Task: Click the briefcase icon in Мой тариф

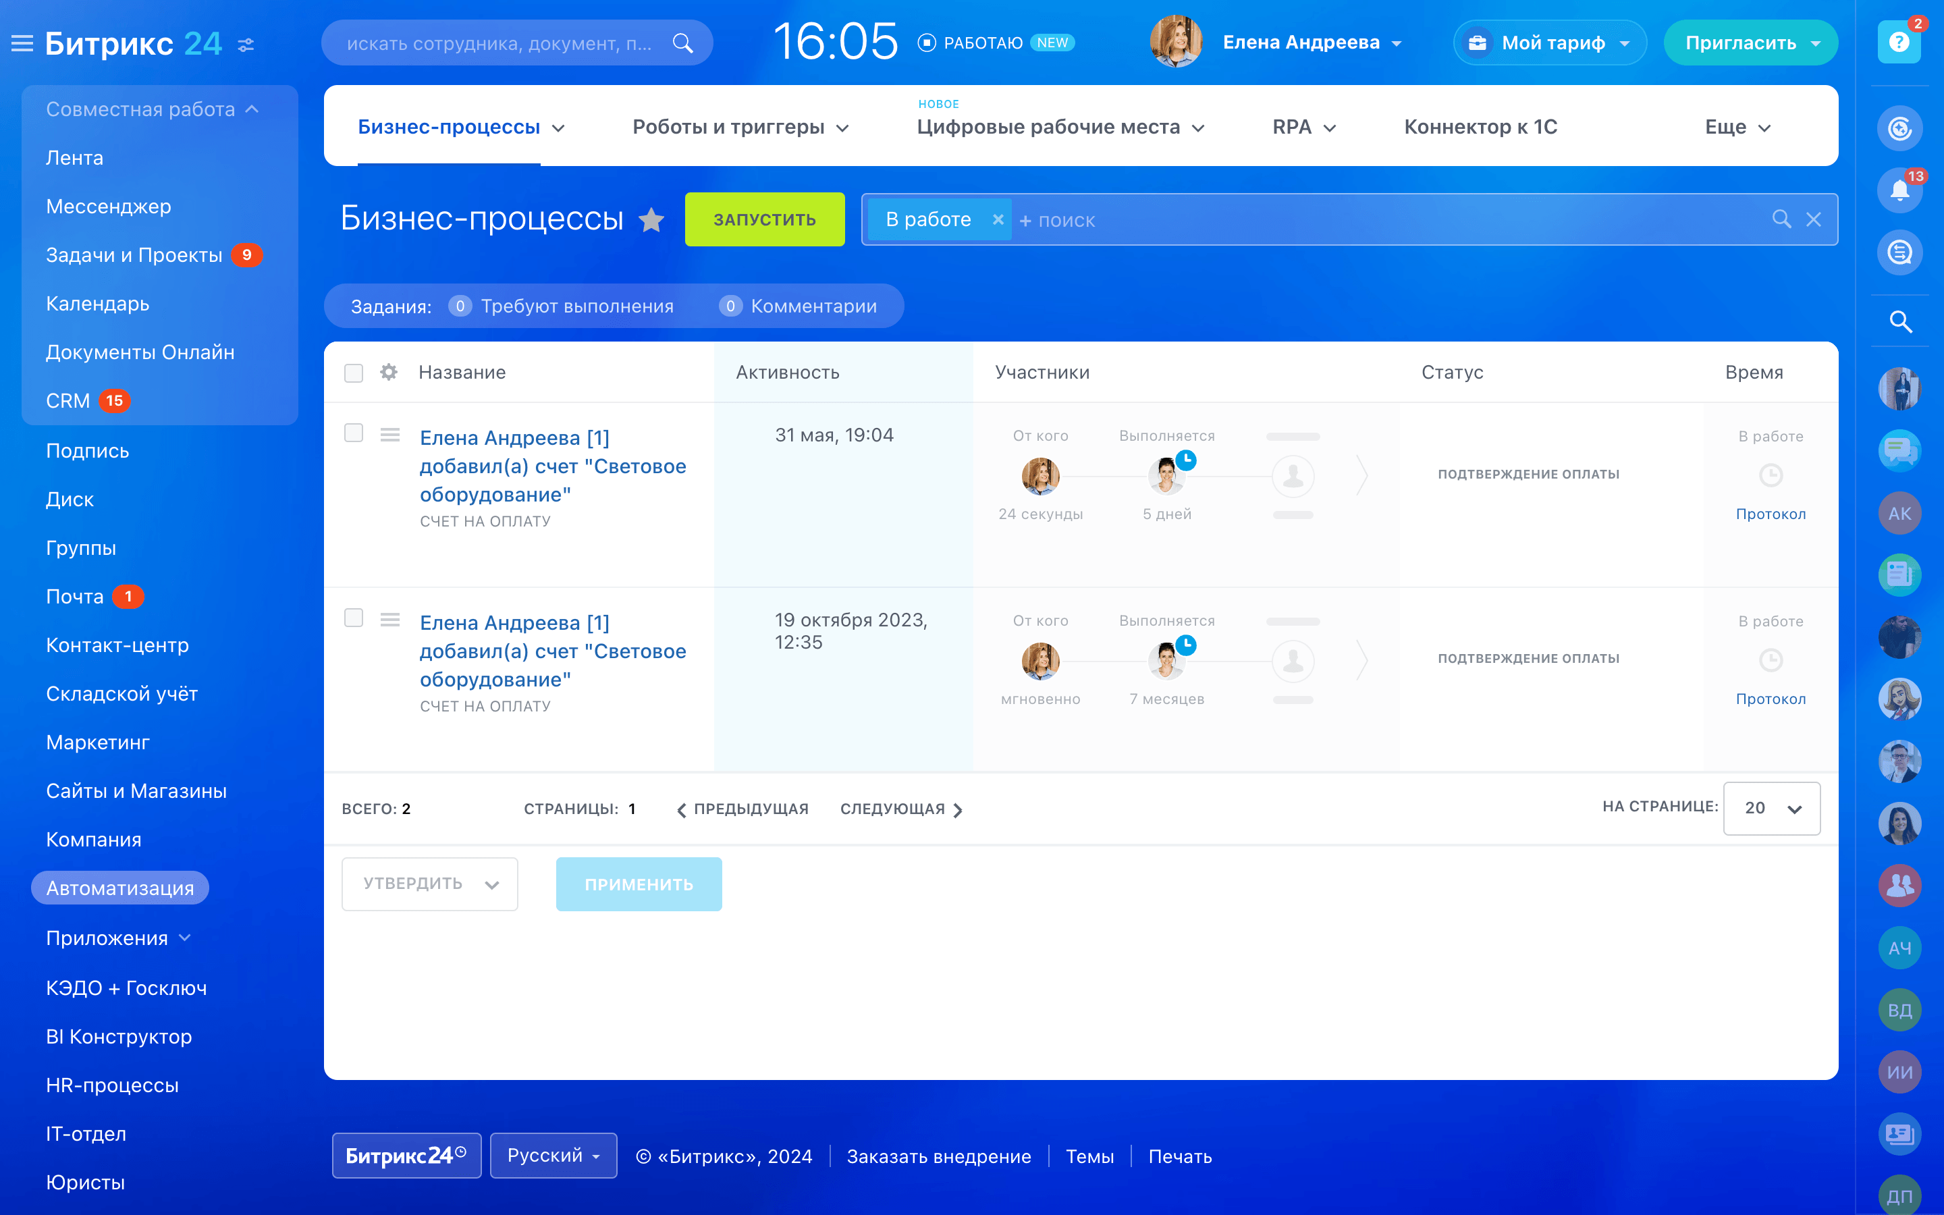Action: coord(1478,43)
